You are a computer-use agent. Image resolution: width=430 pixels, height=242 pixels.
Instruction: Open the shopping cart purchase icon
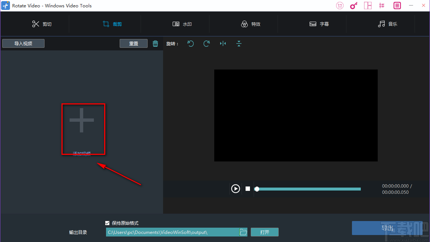click(x=339, y=6)
